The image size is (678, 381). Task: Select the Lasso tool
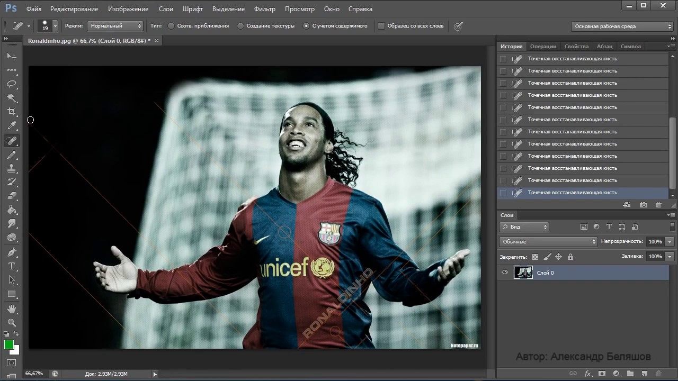click(12, 84)
